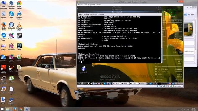
Task: Open VirtualBox Devices menu
Action: [x=92, y=5]
